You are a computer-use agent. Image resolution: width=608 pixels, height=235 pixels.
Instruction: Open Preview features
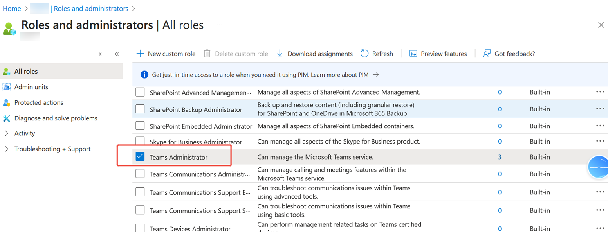coord(414,54)
